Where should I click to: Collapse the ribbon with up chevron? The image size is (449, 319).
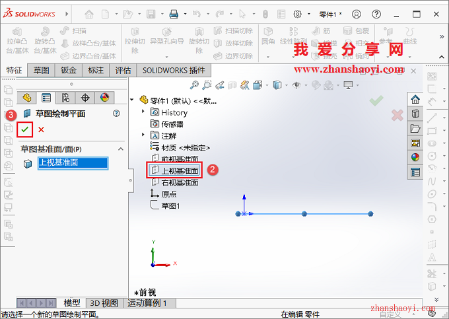click(x=442, y=57)
